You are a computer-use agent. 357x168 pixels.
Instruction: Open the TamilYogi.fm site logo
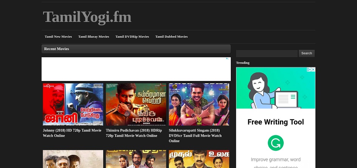click(87, 17)
